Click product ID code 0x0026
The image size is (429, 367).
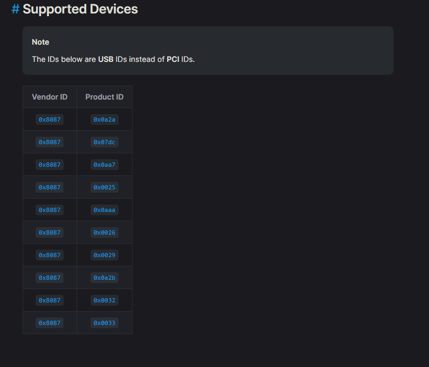(x=105, y=232)
